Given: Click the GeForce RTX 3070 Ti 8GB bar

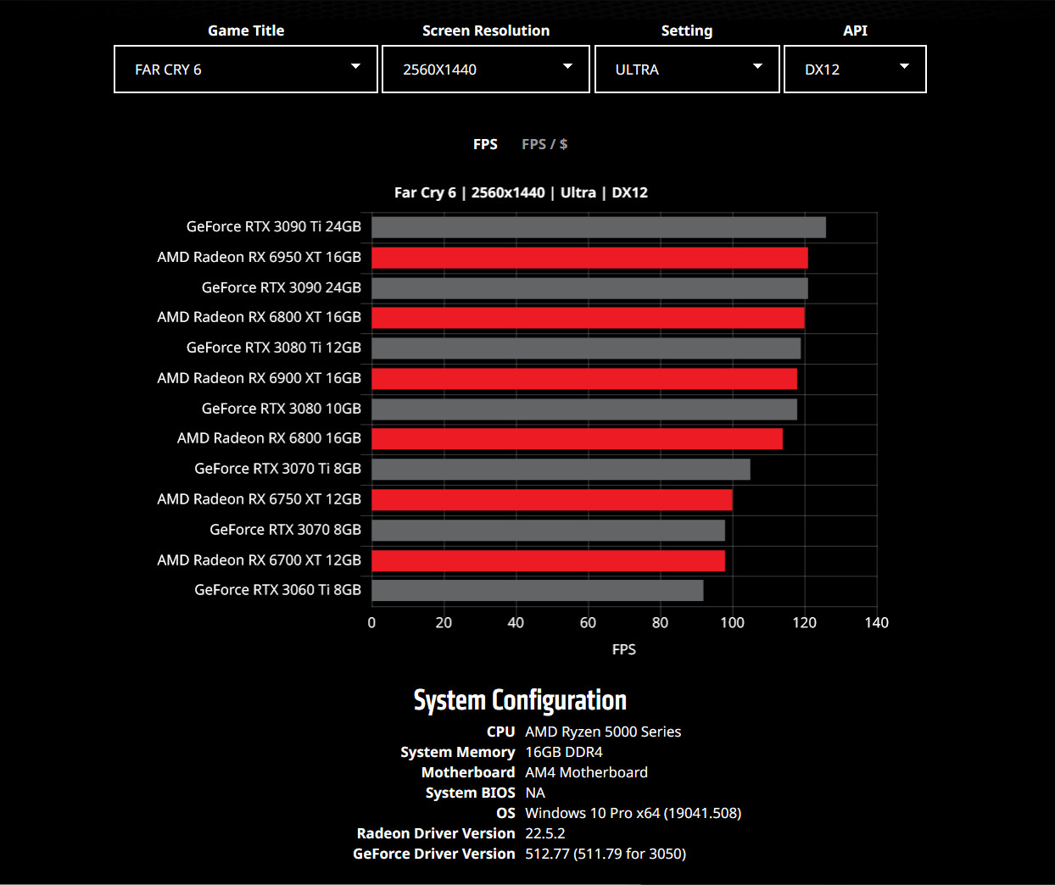Looking at the screenshot, I should point(561,470).
